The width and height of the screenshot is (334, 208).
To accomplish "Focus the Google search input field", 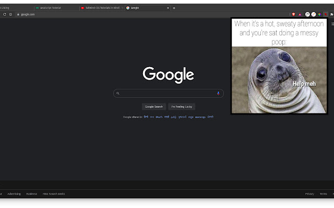I will (168, 94).
